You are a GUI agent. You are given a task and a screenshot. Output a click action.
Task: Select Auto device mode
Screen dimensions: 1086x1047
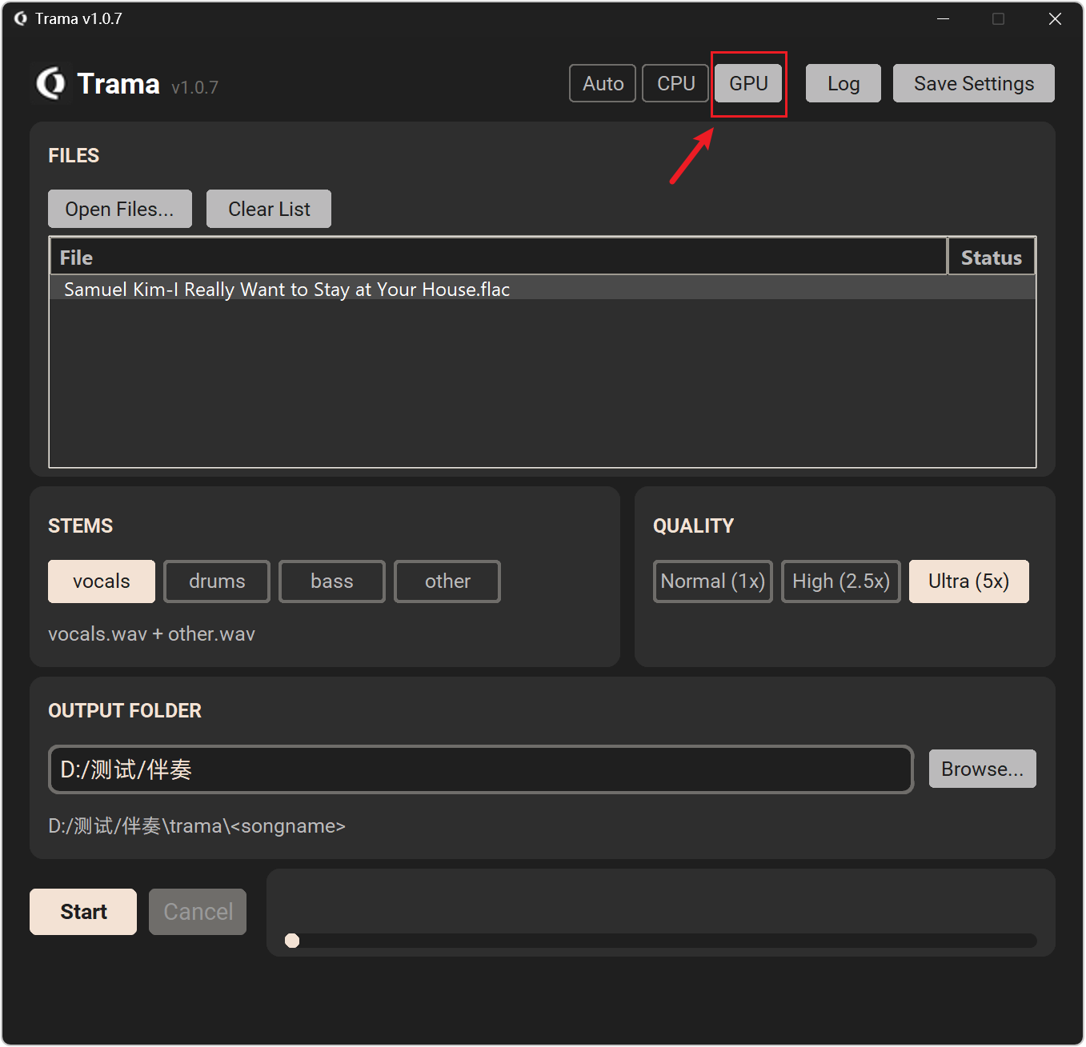603,83
